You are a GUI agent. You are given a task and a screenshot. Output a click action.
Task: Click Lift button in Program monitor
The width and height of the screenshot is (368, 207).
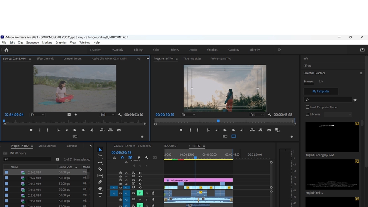click(x=252, y=130)
